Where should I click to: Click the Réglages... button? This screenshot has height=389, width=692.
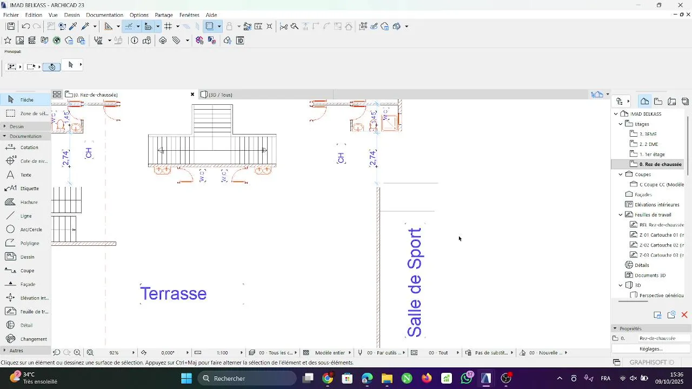pos(651,349)
